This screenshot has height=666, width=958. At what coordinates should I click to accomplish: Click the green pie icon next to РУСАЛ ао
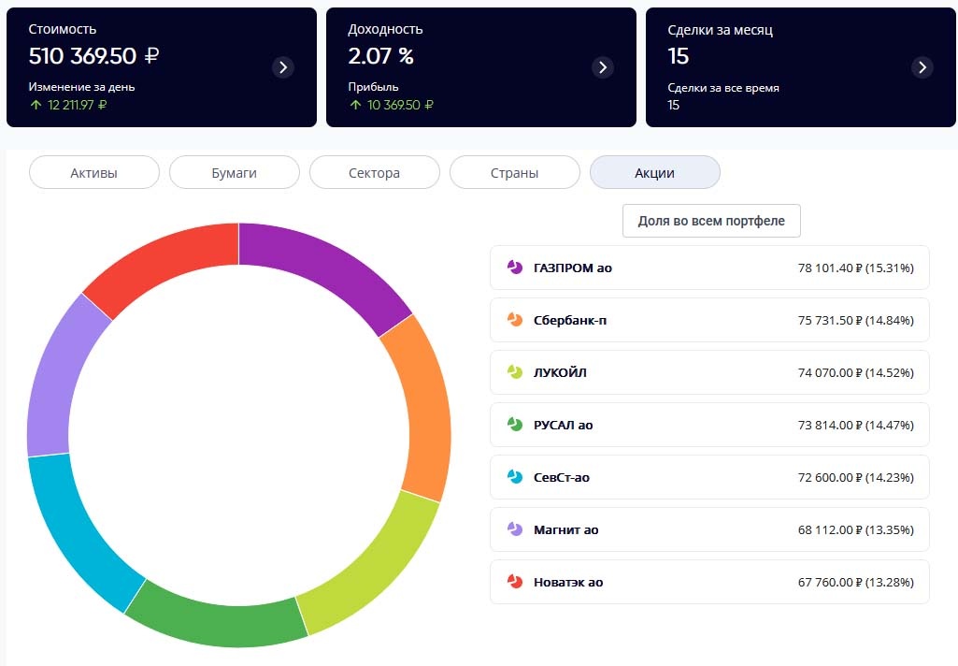(515, 425)
